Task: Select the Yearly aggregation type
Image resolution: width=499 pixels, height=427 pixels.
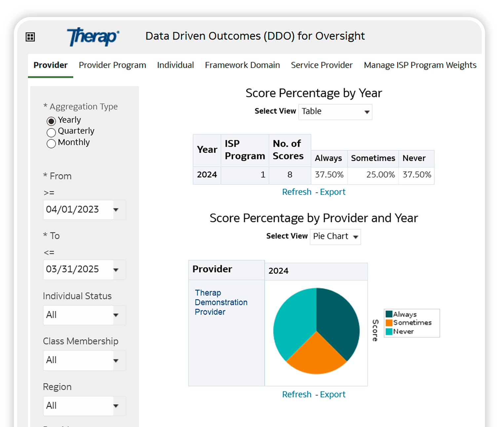Action: [51, 121]
